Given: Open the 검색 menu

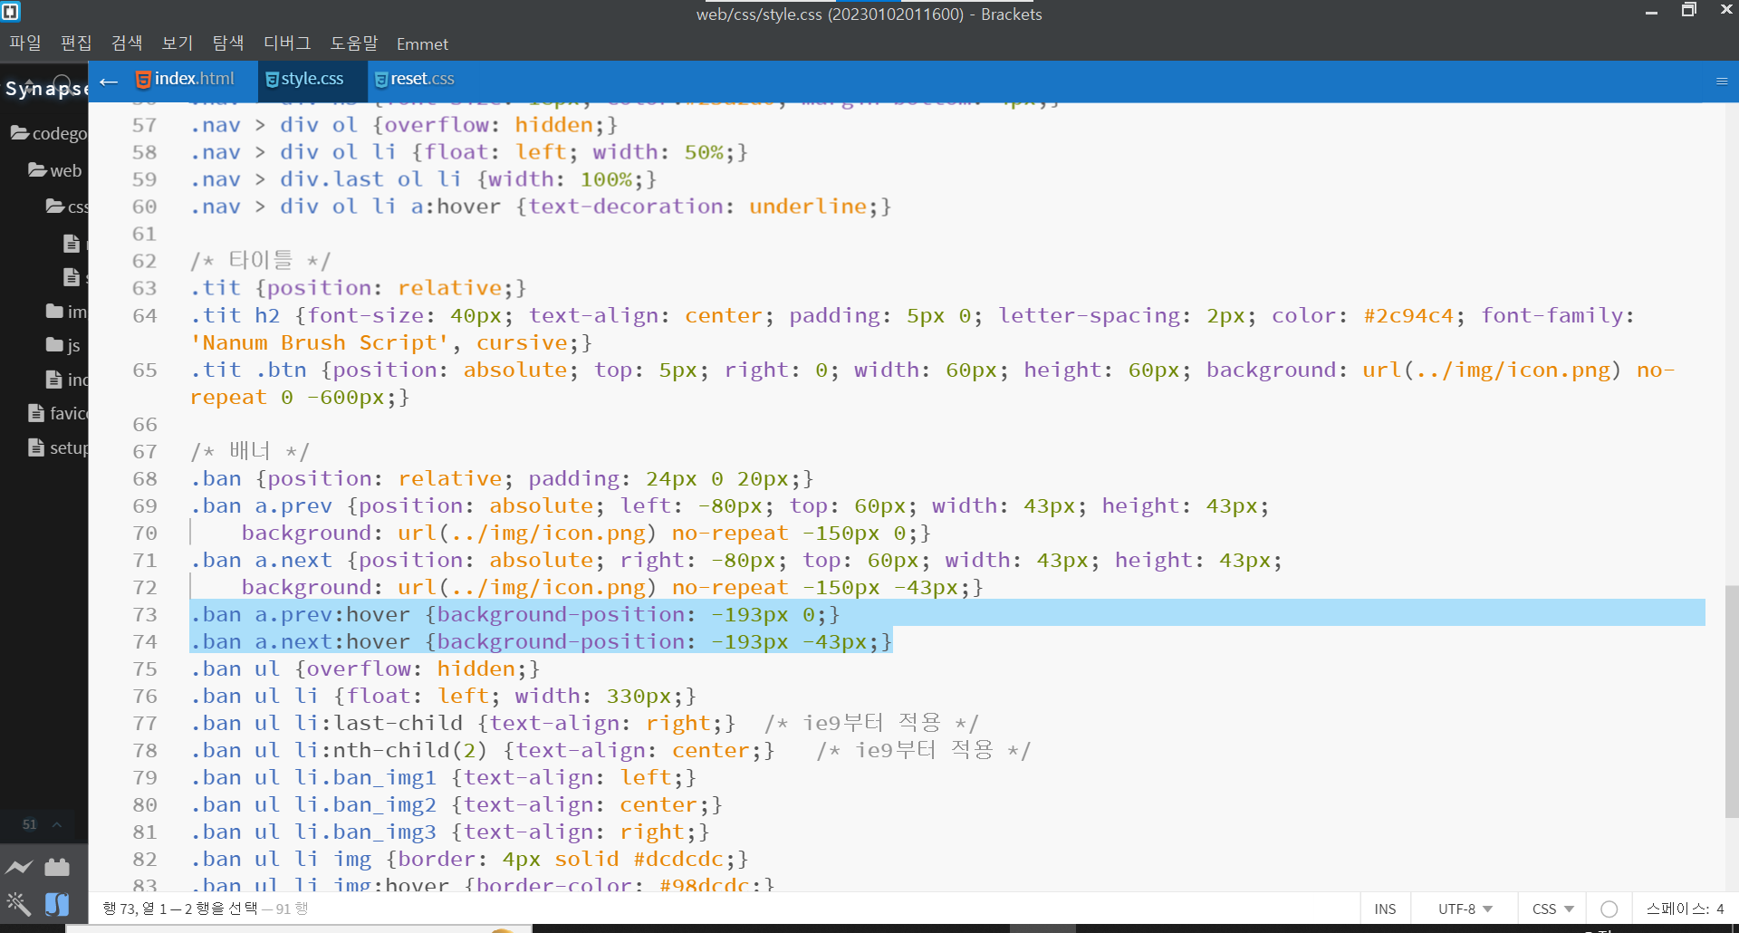Looking at the screenshot, I should pos(127,43).
